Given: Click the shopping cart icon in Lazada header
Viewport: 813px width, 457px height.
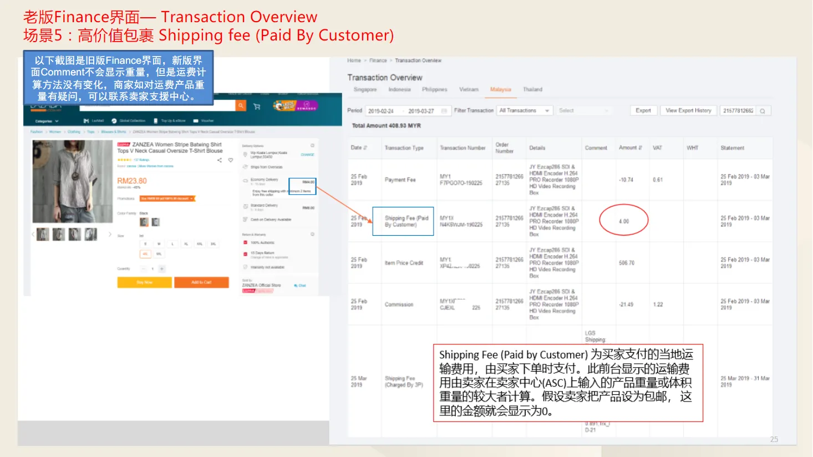Looking at the screenshot, I should [257, 106].
